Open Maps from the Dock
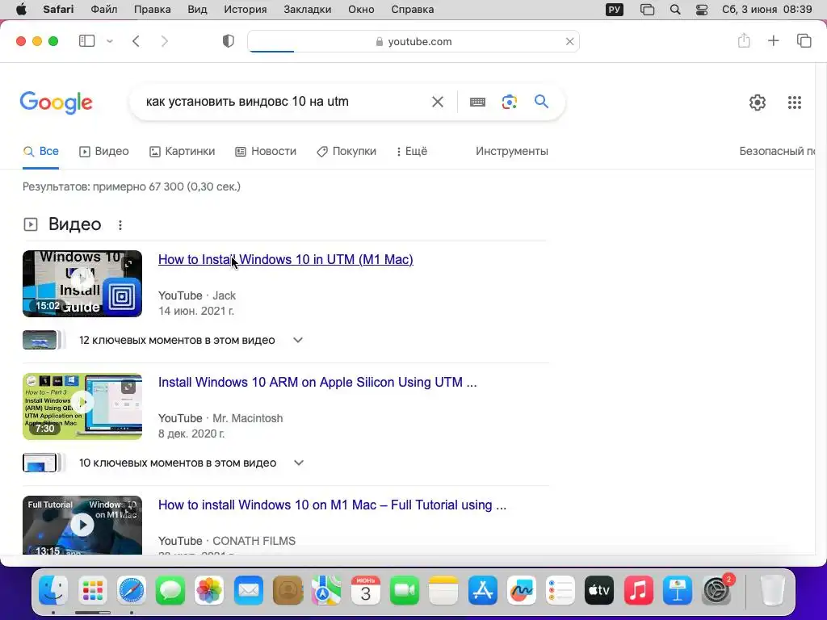This screenshot has width=827, height=620. point(326,590)
